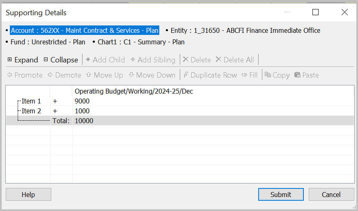Click the Entity 1_31650 dimension text
Viewport: 358px width, 211px height.
(x=245, y=30)
